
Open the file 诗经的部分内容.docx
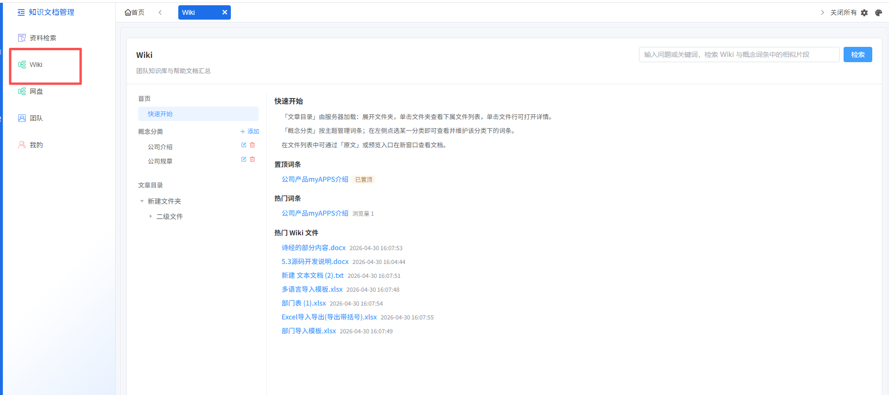314,248
